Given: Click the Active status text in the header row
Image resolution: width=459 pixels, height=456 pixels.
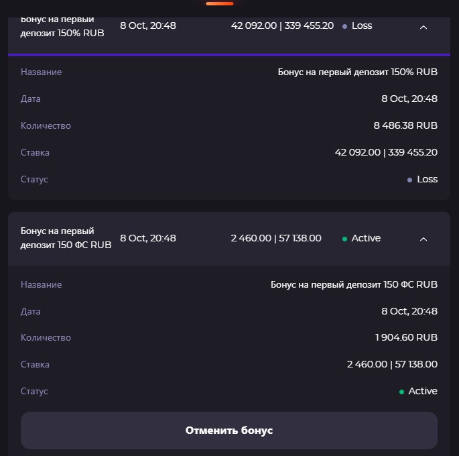Looking at the screenshot, I should pyautogui.click(x=366, y=238).
